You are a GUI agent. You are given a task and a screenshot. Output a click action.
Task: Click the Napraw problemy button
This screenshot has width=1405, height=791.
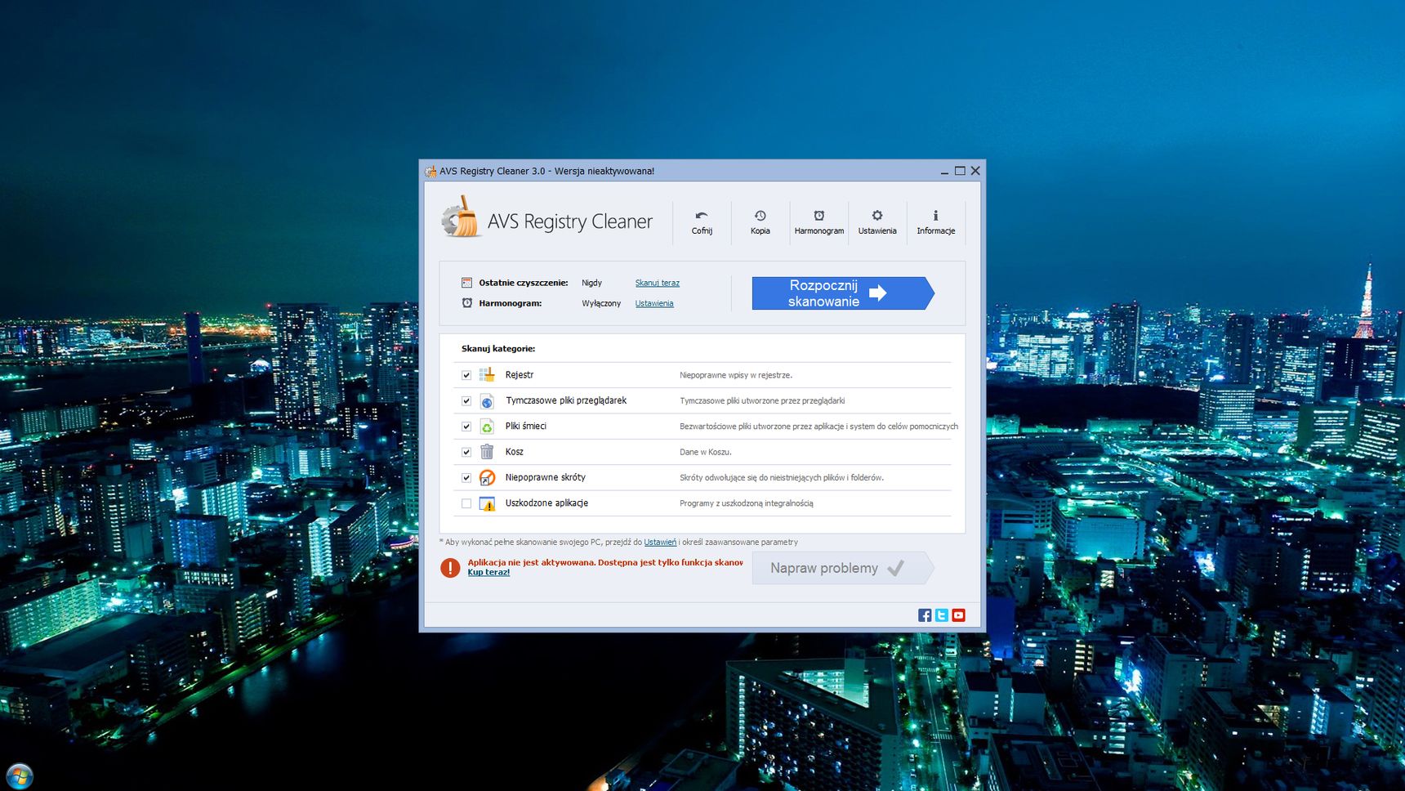click(x=842, y=568)
